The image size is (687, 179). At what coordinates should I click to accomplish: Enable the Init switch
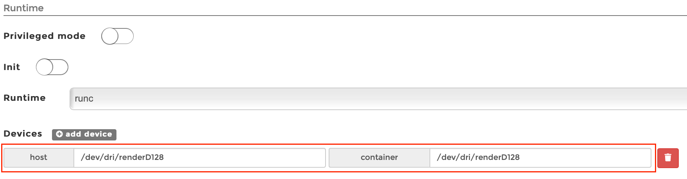point(52,67)
